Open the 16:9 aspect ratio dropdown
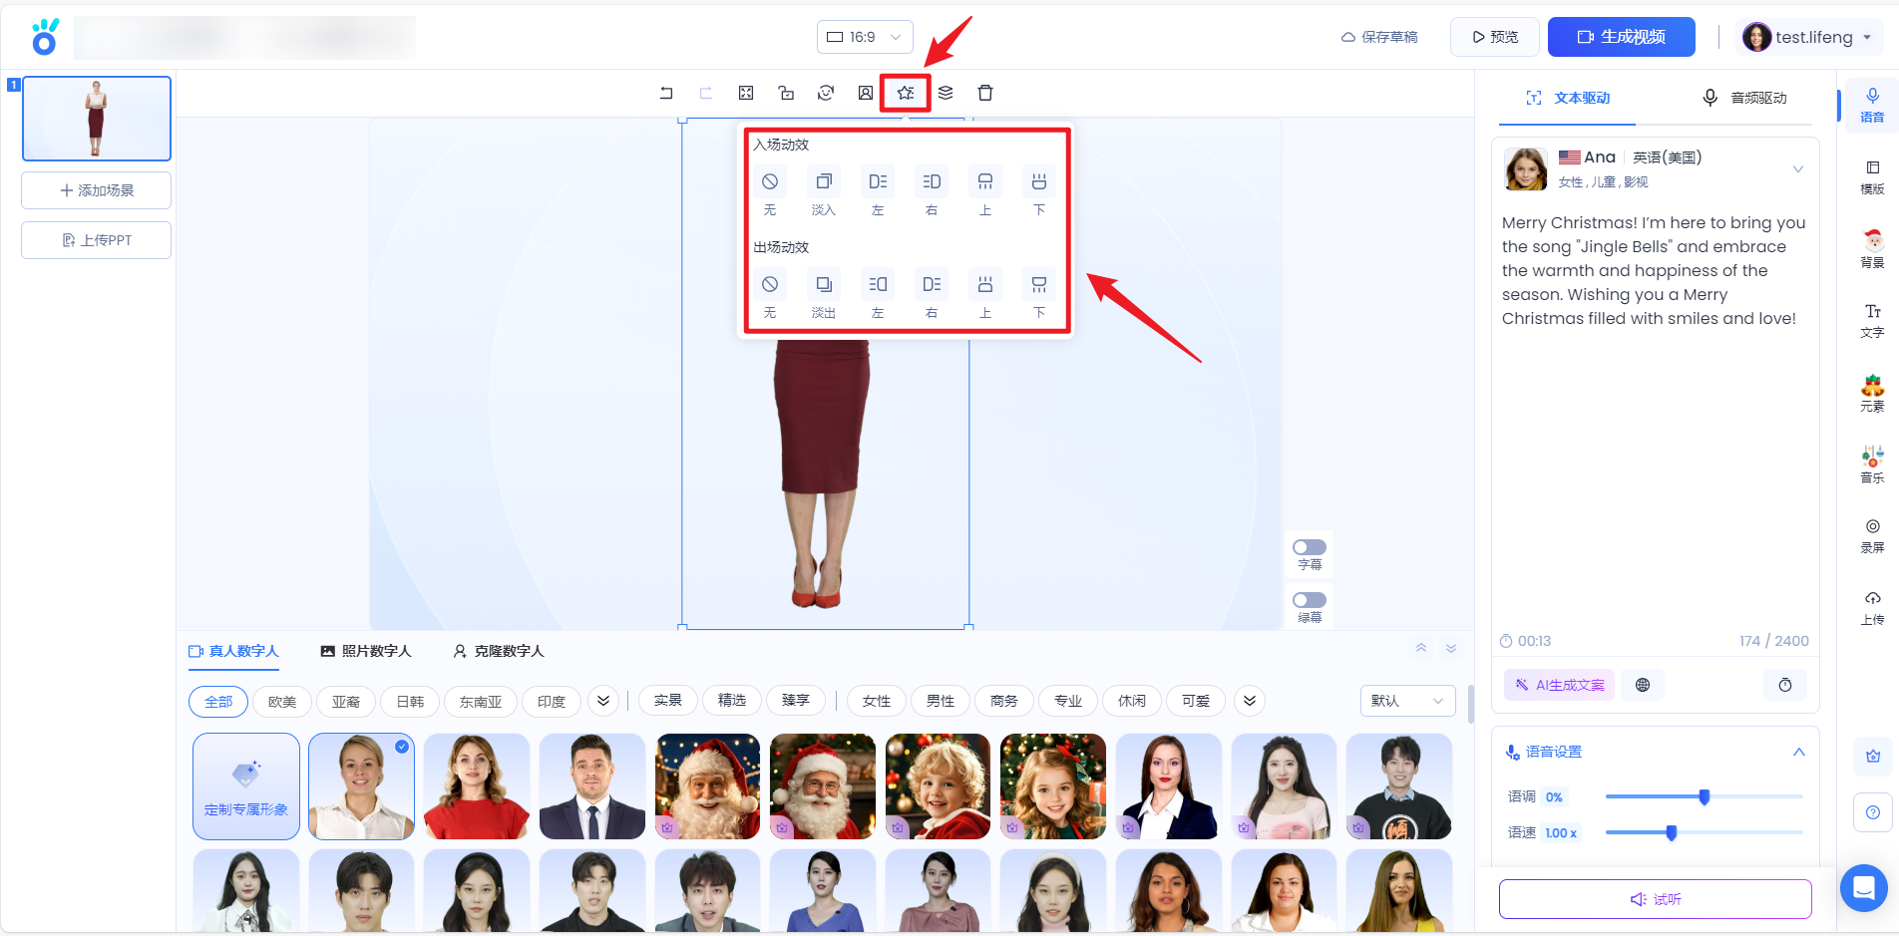1899x936 pixels. coord(864,37)
